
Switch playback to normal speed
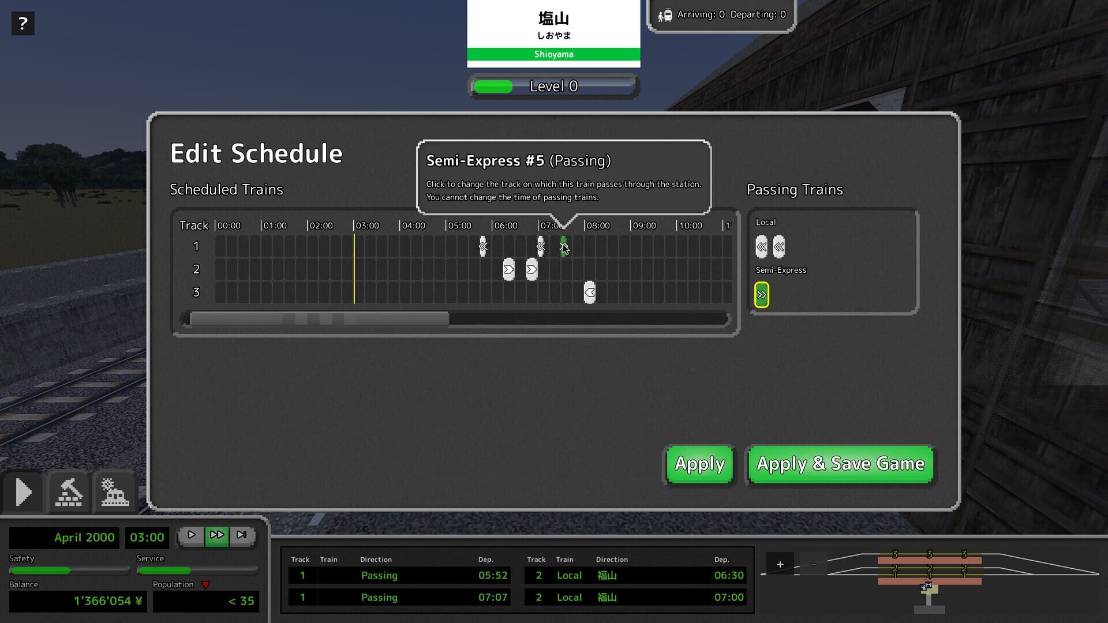click(192, 535)
